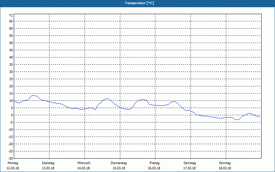
Task: Select the date 16.03.18 below the chart
Action: point(154,168)
